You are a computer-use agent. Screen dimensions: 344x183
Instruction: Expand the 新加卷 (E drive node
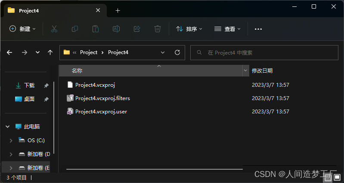[x=11, y=168]
